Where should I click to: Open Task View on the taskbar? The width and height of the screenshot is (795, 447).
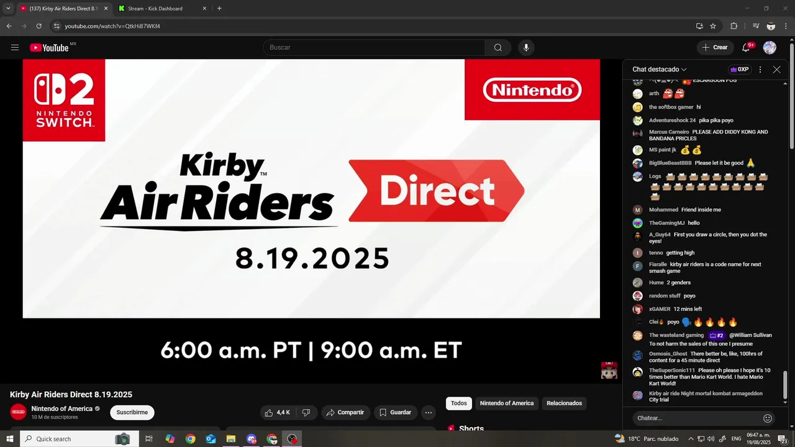[149, 439]
